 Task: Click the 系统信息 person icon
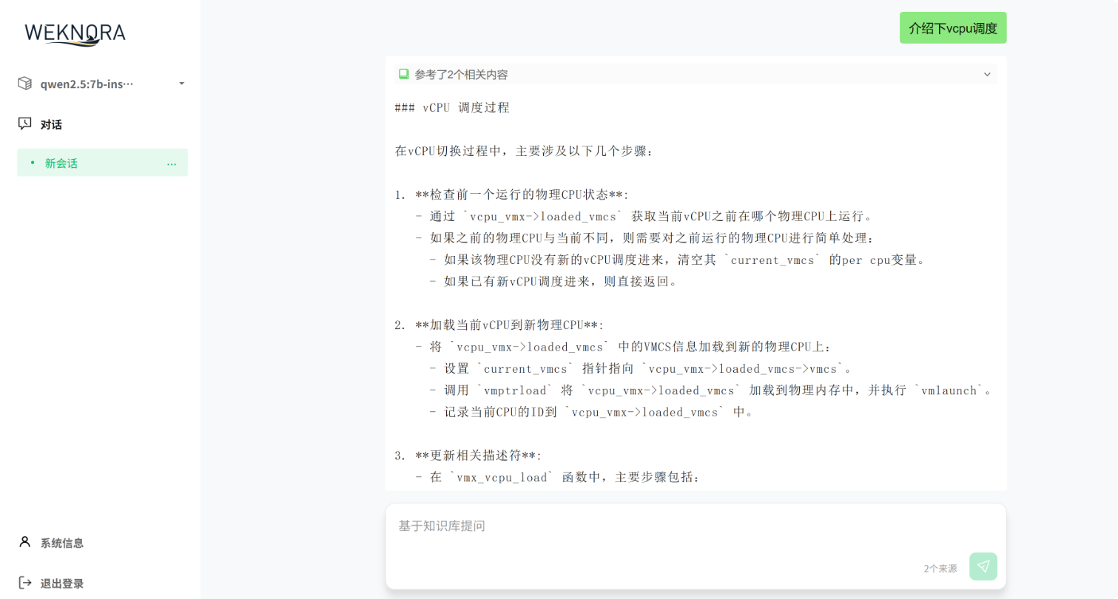coord(24,542)
